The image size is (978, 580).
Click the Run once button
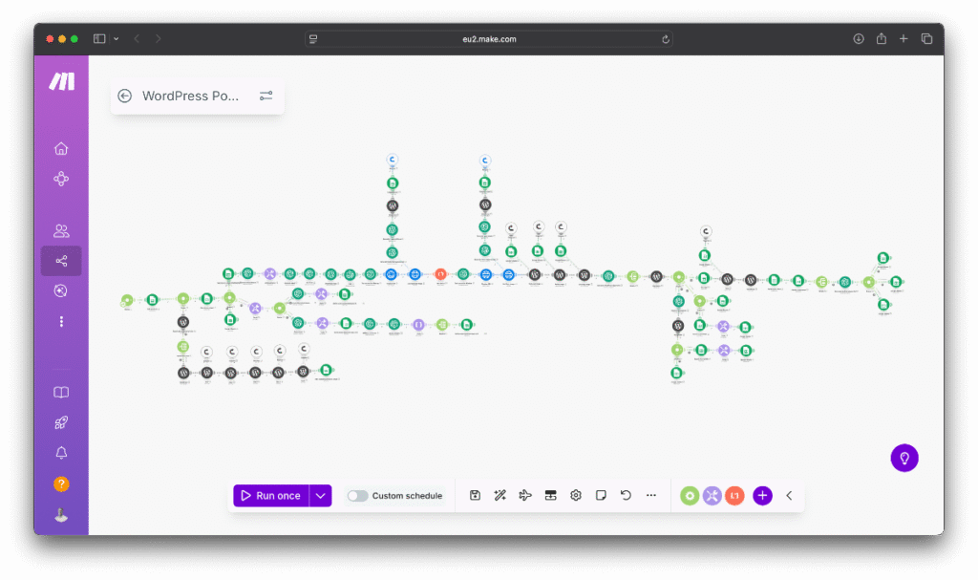pyautogui.click(x=271, y=495)
